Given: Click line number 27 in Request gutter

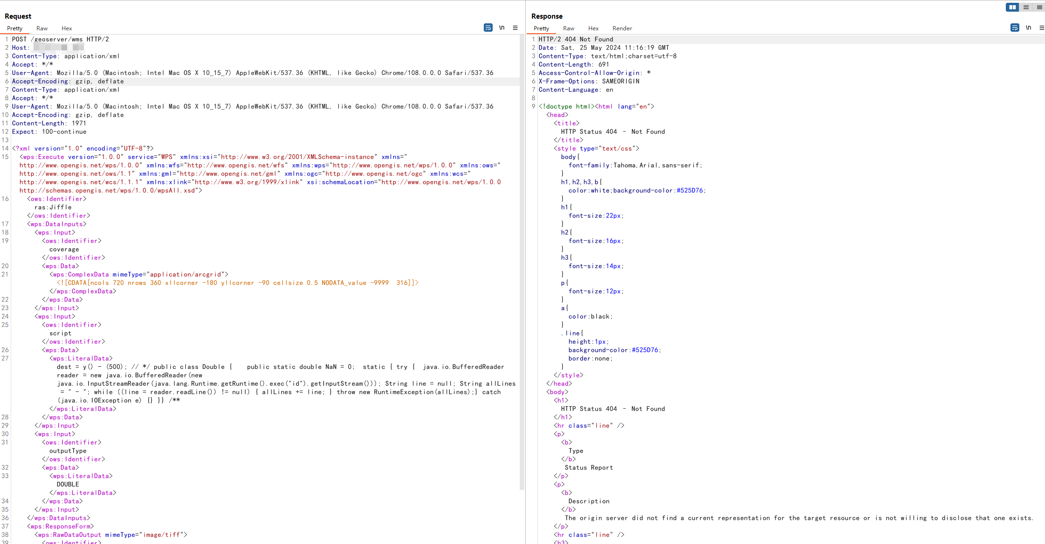Looking at the screenshot, I should (5, 358).
